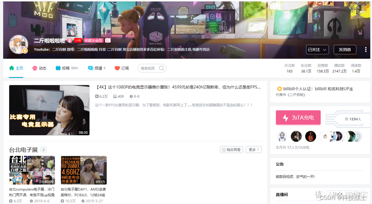Click the 代表作《二斤自制》 text
The width and height of the screenshot is (372, 204).
point(291,95)
